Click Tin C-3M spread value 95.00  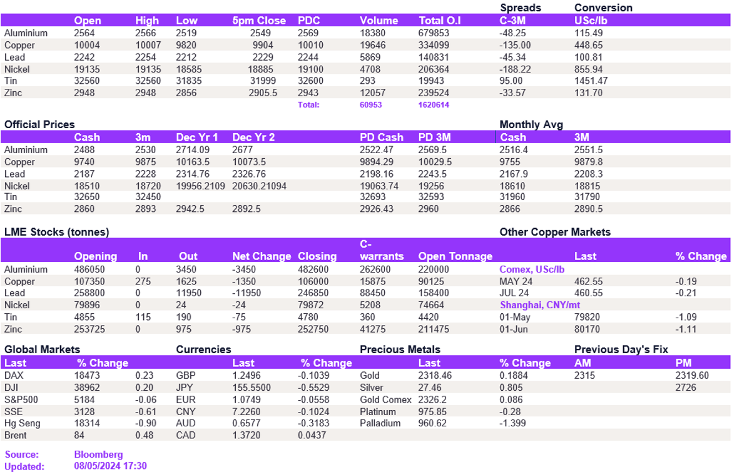[511, 81]
